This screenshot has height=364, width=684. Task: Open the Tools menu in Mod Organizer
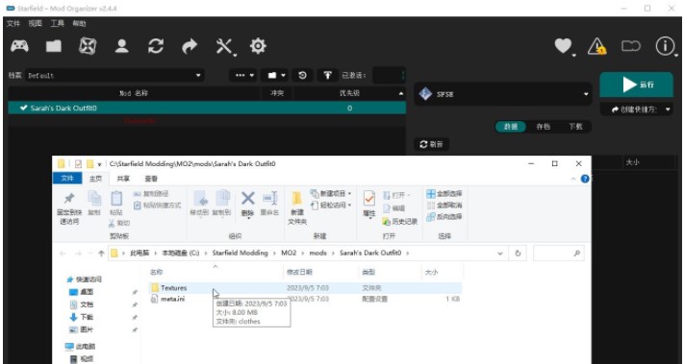tap(58, 23)
